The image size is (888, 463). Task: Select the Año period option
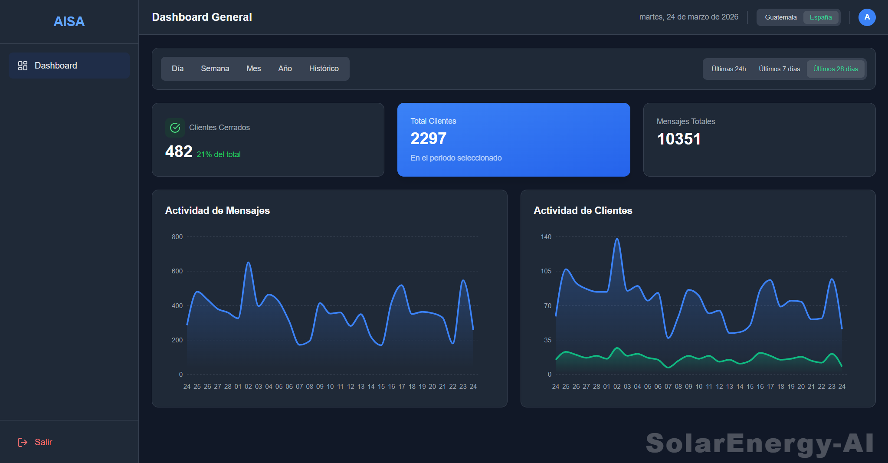(285, 68)
